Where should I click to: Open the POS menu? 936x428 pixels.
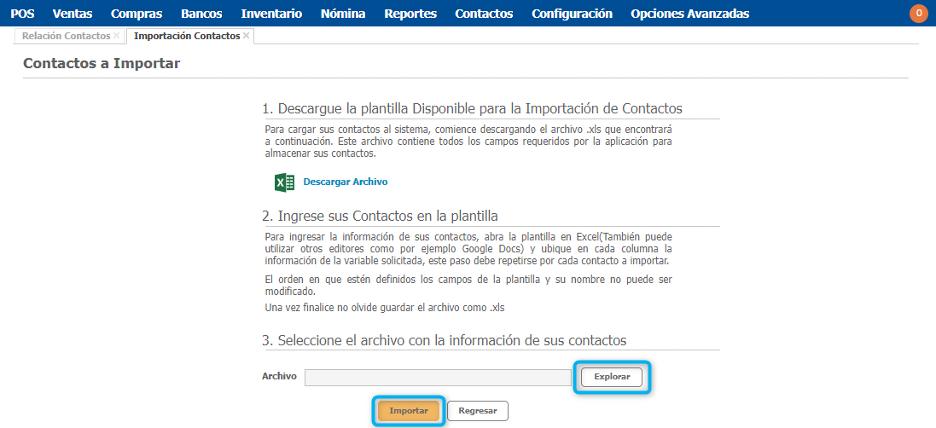[x=22, y=14]
